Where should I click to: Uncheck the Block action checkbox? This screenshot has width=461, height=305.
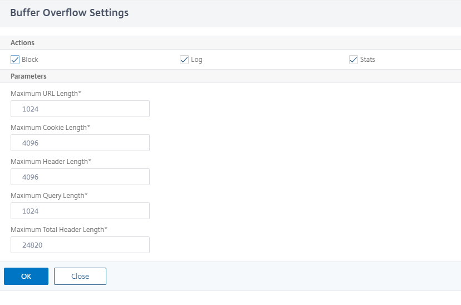pyautogui.click(x=15, y=60)
